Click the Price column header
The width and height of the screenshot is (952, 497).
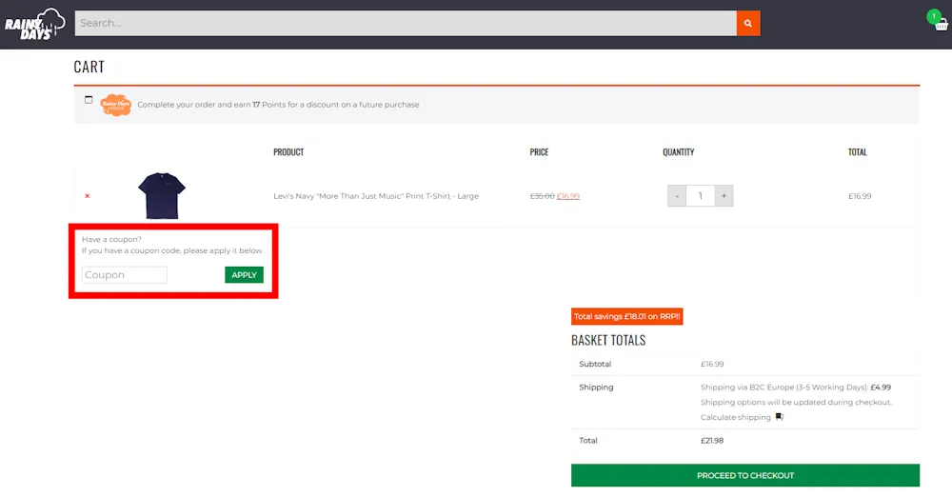tap(539, 152)
